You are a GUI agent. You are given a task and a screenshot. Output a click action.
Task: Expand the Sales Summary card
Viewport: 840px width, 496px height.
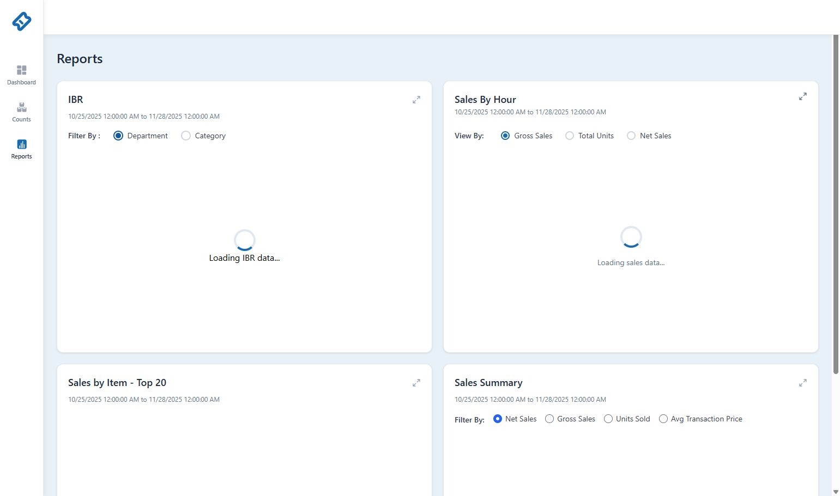pos(803,383)
